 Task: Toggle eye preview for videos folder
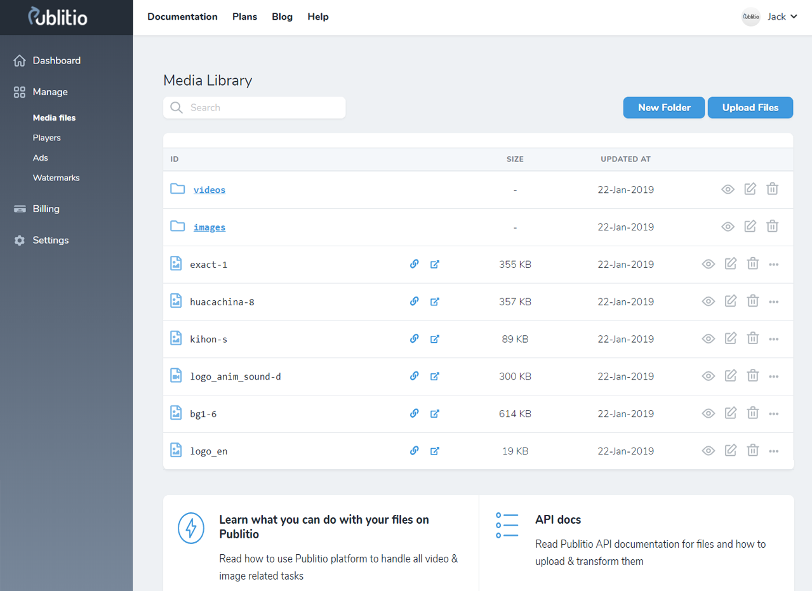click(x=728, y=189)
